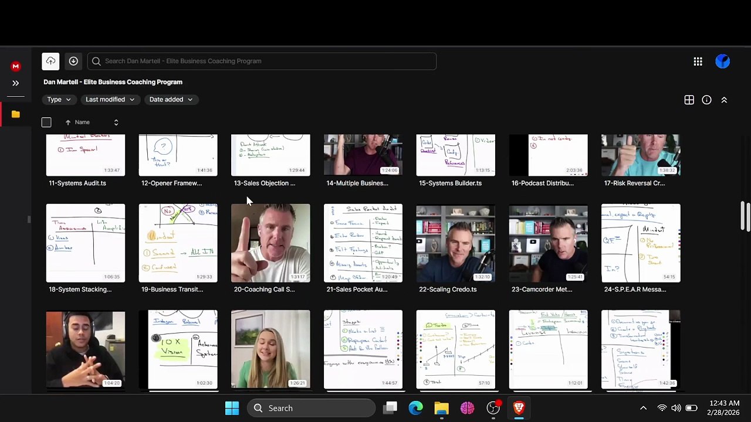Collapse the header with double-chevron up icon
This screenshot has width=751, height=422.
[x=724, y=100]
